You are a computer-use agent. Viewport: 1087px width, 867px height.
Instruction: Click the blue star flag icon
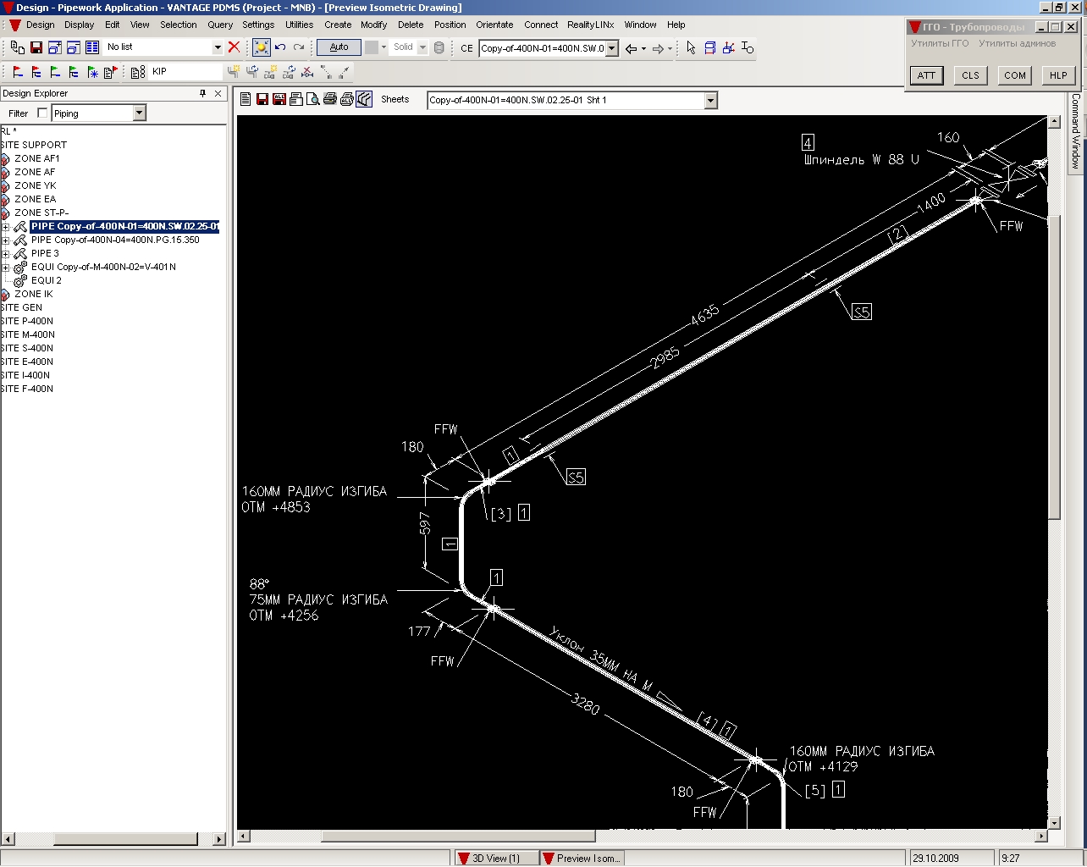[x=92, y=72]
